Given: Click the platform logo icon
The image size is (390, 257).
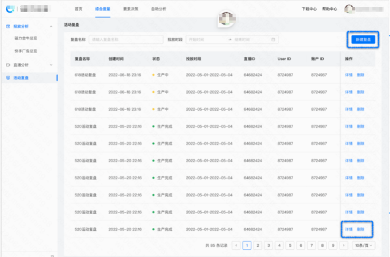Looking at the screenshot, I should pyautogui.click(x=10, y=9).
